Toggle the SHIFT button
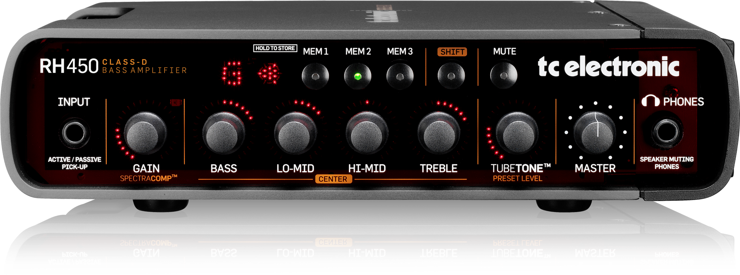This screenshot has height=275, width=740. tap(451, 76)
